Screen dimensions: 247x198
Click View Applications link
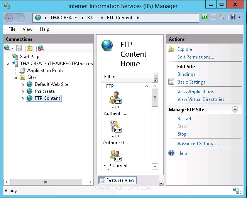pyautogui.click(x=196, y=92)
